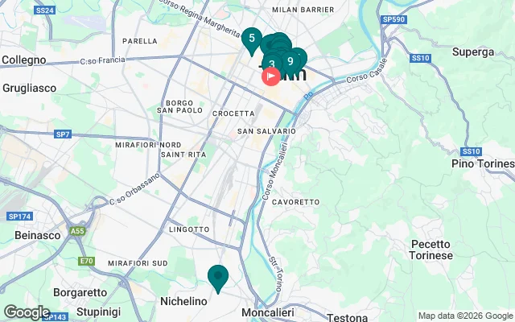Select the LINGOTTO district label
Screen dimensions: 515x322
coord(189,229)
